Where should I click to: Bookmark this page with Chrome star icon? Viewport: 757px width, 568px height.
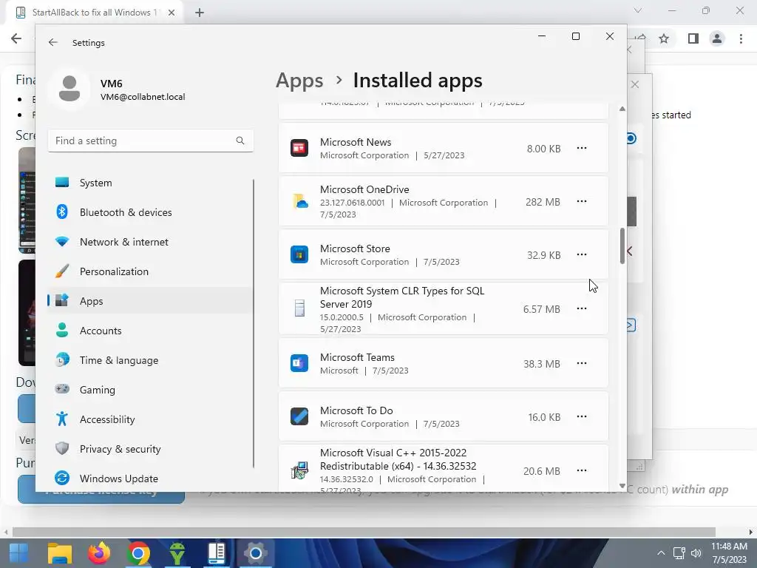click(664, 38)
